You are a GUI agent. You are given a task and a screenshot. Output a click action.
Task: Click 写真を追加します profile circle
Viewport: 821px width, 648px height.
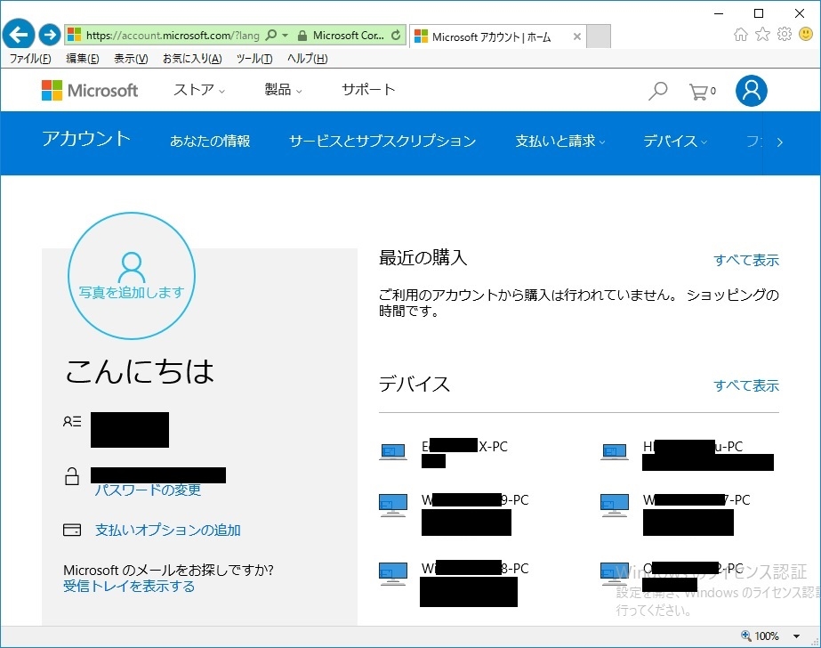pos(132,276)
